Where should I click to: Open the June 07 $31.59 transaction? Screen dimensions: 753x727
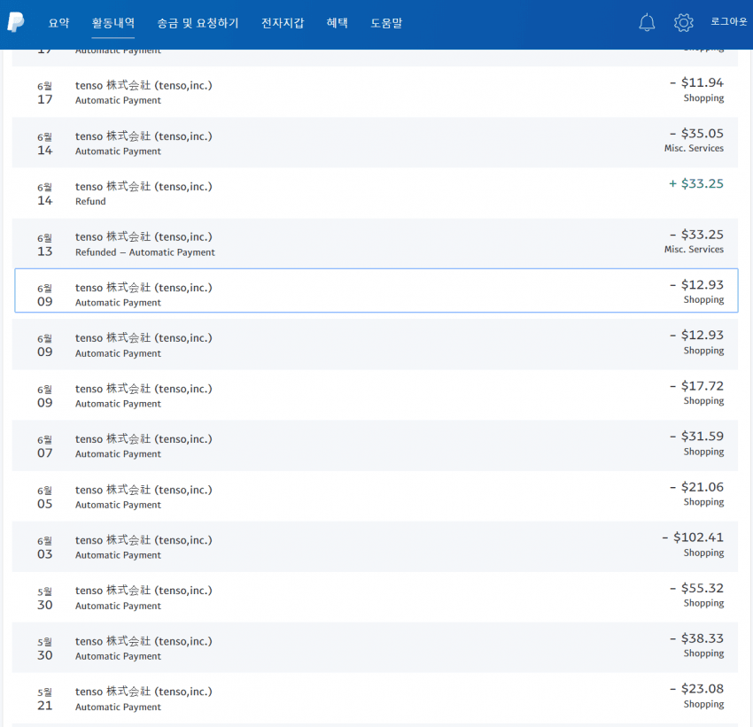pos(375,445)
